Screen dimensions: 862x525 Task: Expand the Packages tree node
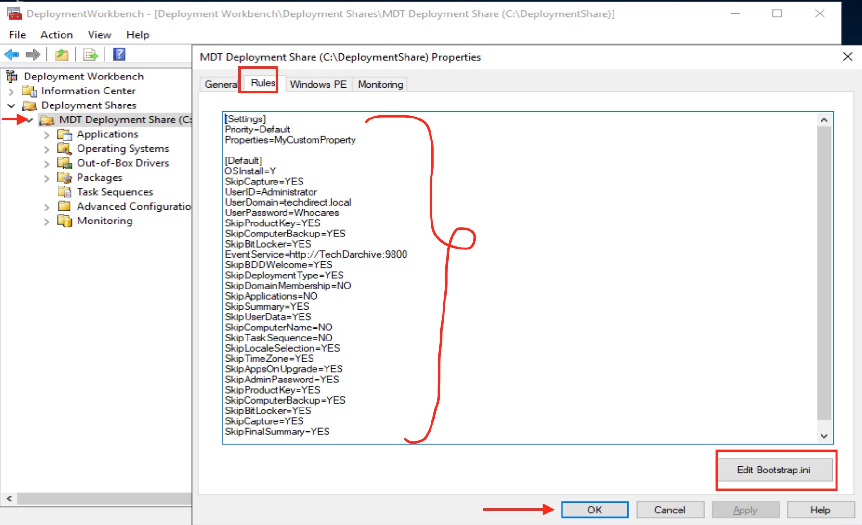(x=47, y=178)
